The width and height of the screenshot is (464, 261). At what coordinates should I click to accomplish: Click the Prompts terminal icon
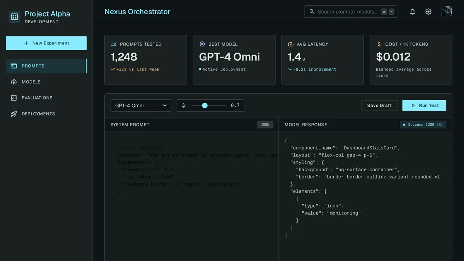[14, 66]
